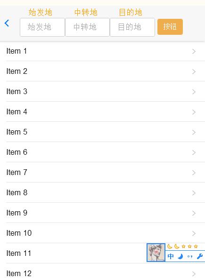
Task: Click the punctuation mode icon in IME bar
Action: [x=190, y=256]
